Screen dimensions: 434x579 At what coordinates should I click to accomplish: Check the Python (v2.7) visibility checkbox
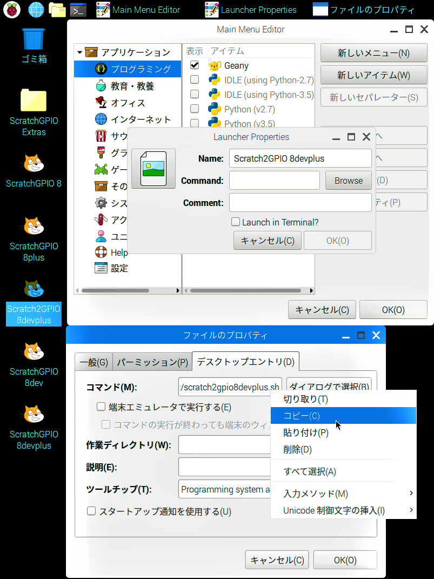point(195,109)
